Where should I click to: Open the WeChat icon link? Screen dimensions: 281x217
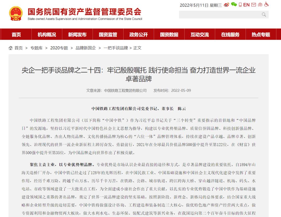pos(234,4)
